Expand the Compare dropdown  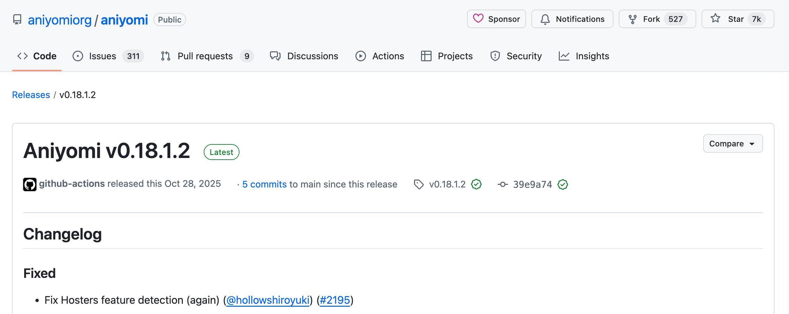tap(733, 144)
